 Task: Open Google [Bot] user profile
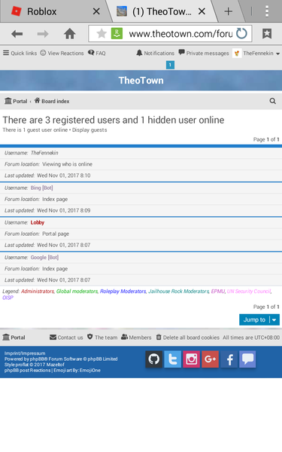point(44,258)
